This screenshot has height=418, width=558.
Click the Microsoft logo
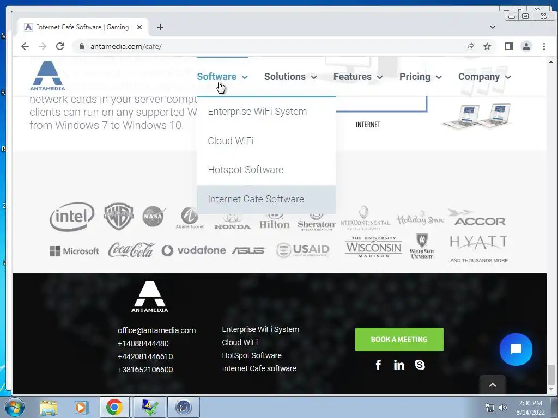74,251
